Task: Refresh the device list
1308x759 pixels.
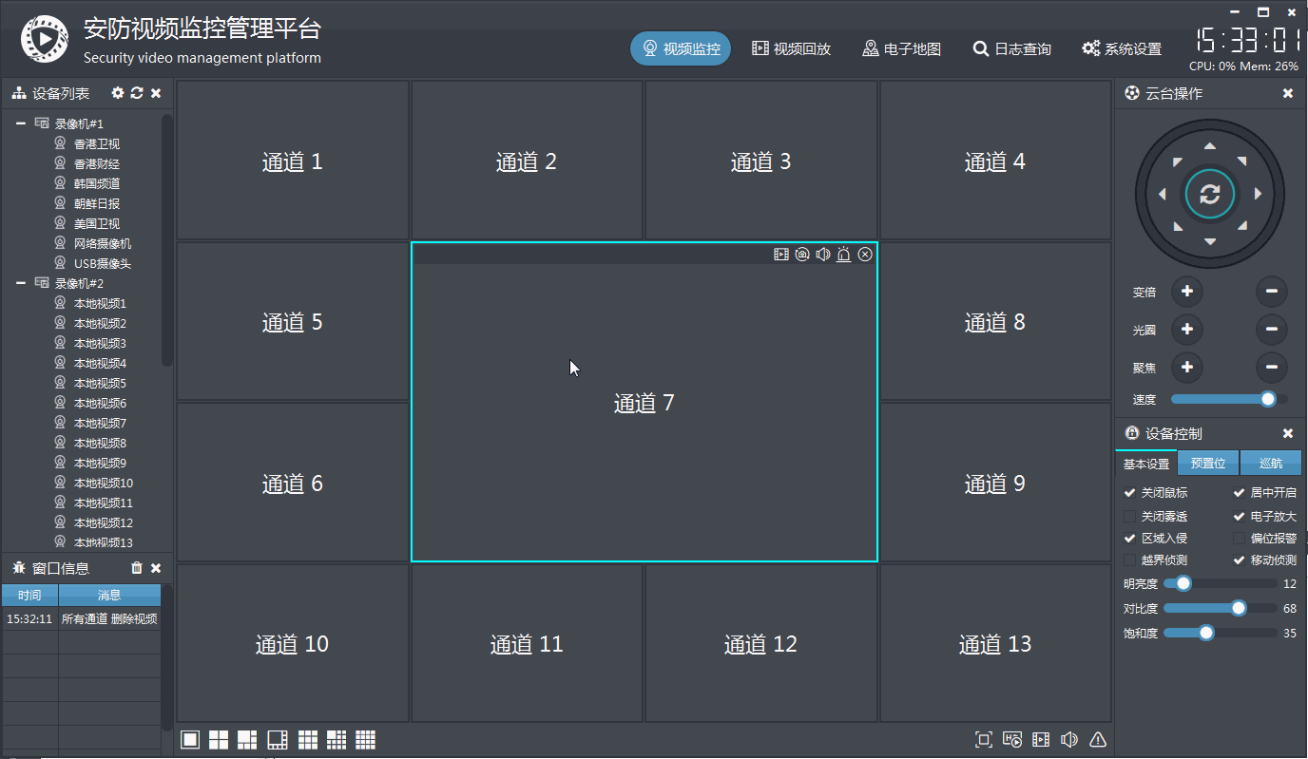Action: (136, 93)
